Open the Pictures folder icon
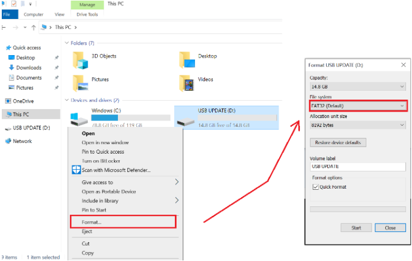The height and width of the screenshot is (261, 412). click(x=80, y=82)
